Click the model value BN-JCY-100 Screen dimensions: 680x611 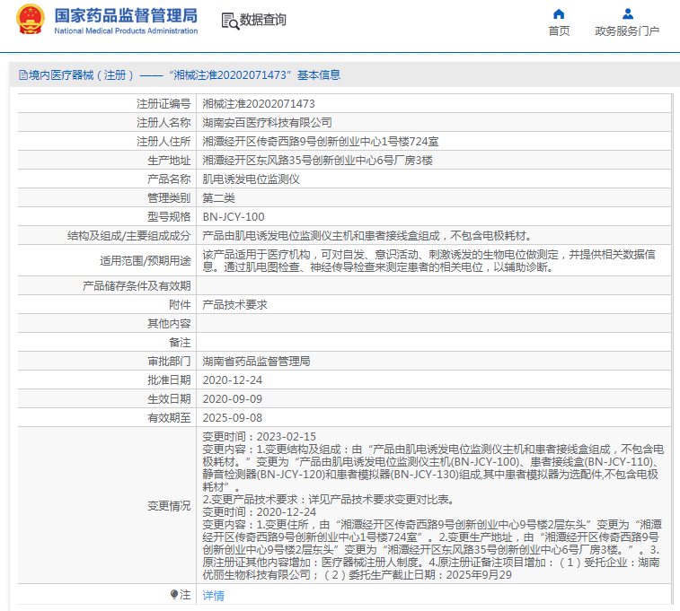(234, 216)
